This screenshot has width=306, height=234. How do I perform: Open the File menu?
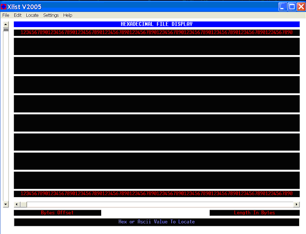[x=6, y=15]
